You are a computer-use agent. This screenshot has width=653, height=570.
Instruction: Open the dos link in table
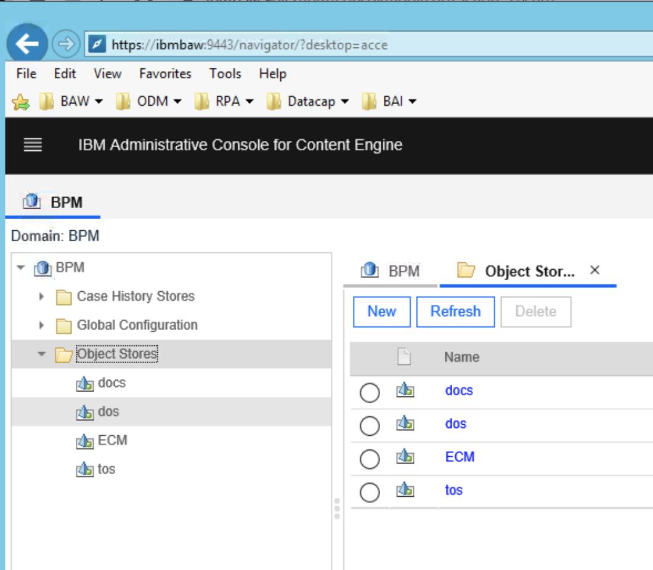(x=456, y=424)
